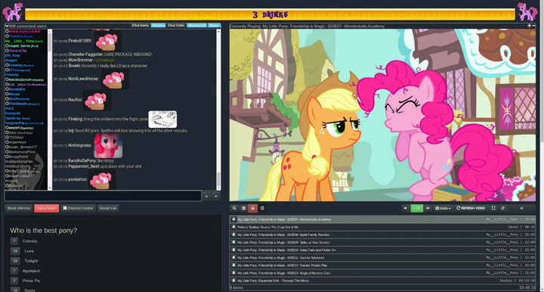This screenshot has width=544, height=292.
Task: Toggle the Chat Icons option
Action: (x=141, y=26)
